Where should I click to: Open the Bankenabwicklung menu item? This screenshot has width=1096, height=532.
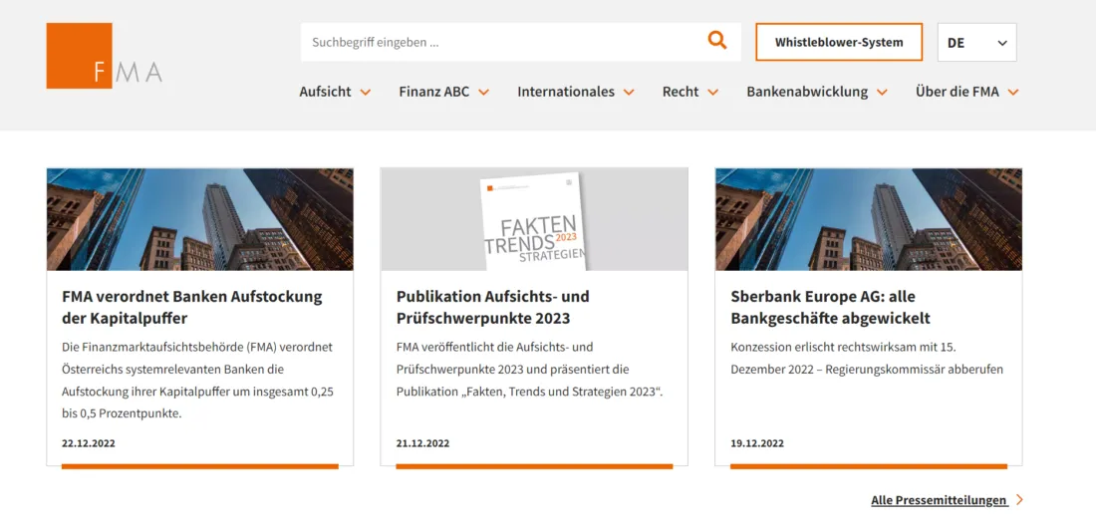coord(806,92)
